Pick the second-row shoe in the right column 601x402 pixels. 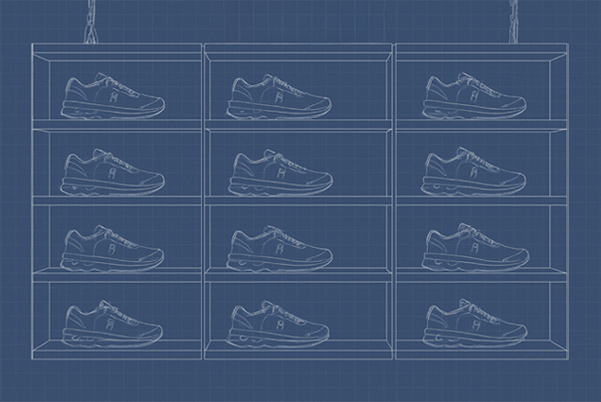474,171
